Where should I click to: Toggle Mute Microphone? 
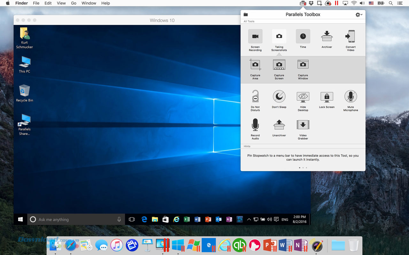351,97
